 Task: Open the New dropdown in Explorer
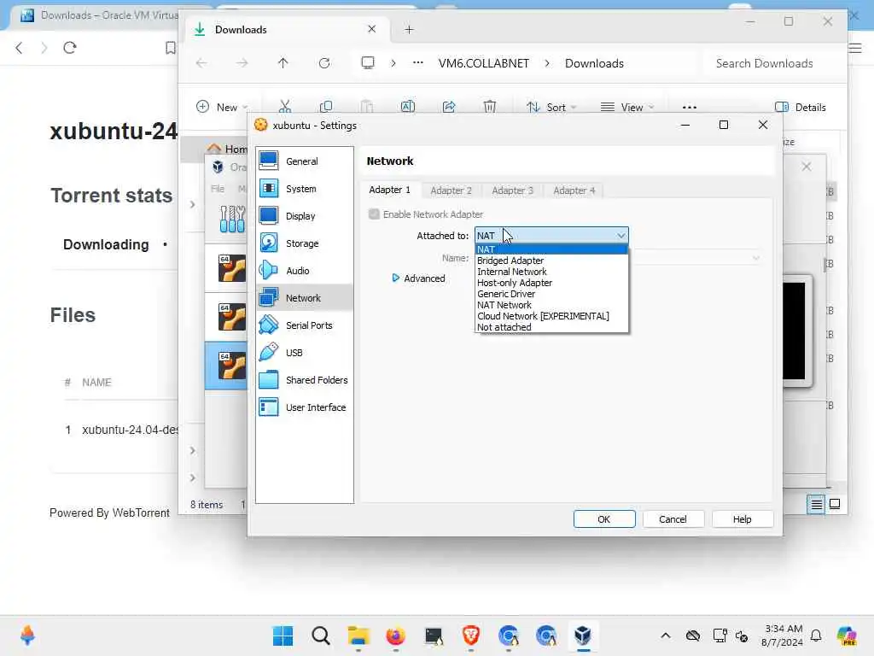221,107
